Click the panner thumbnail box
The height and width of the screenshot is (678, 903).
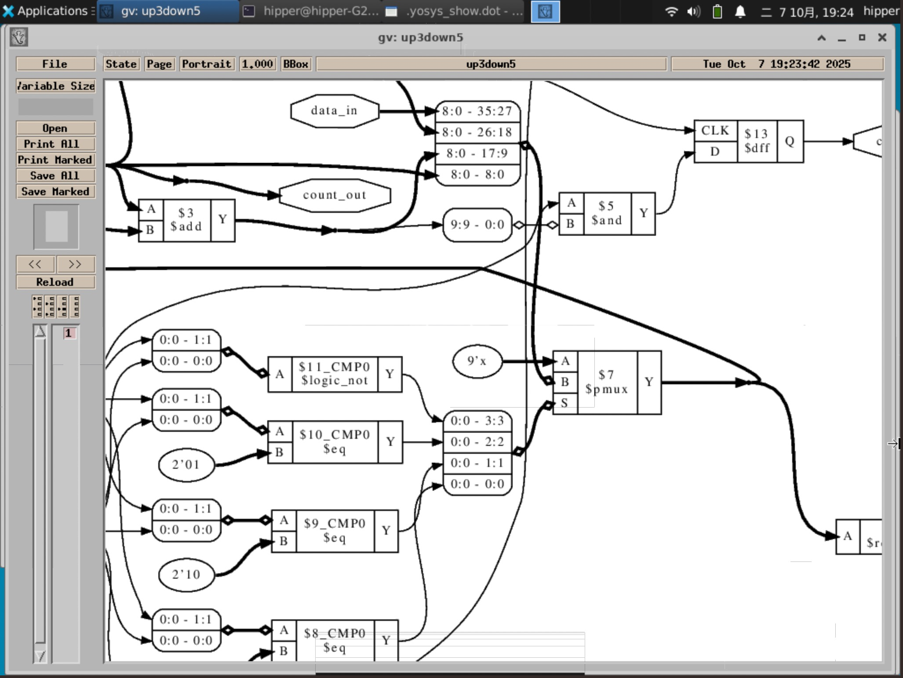pos(56,226)
